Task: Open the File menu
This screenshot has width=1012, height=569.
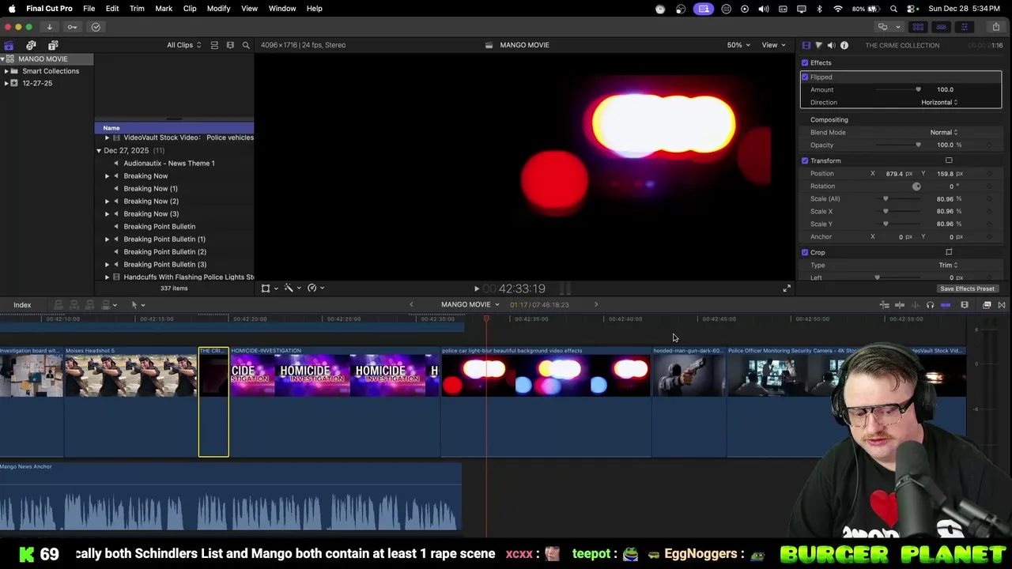Action: pos(89,9)
